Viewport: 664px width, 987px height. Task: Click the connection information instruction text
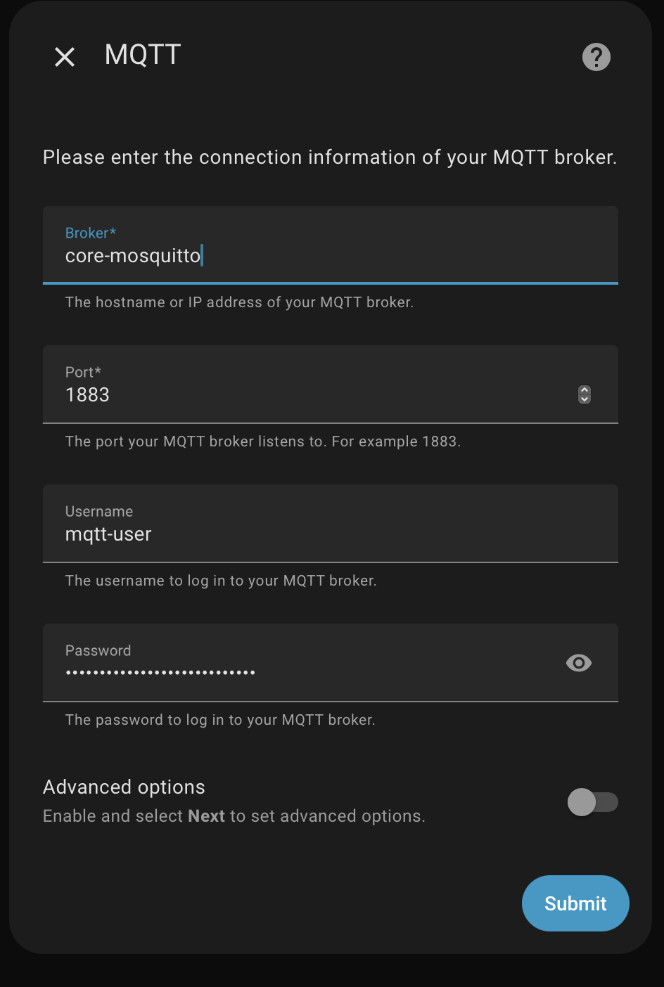[329, 157]
